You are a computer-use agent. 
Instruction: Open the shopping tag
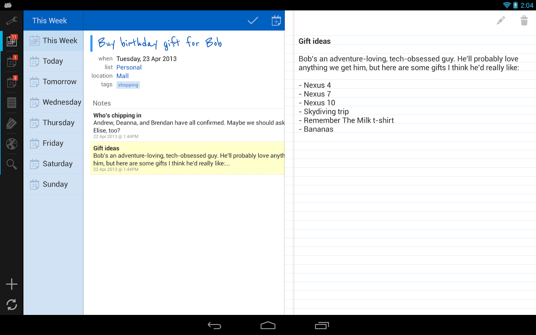click(x=128, y=85)
